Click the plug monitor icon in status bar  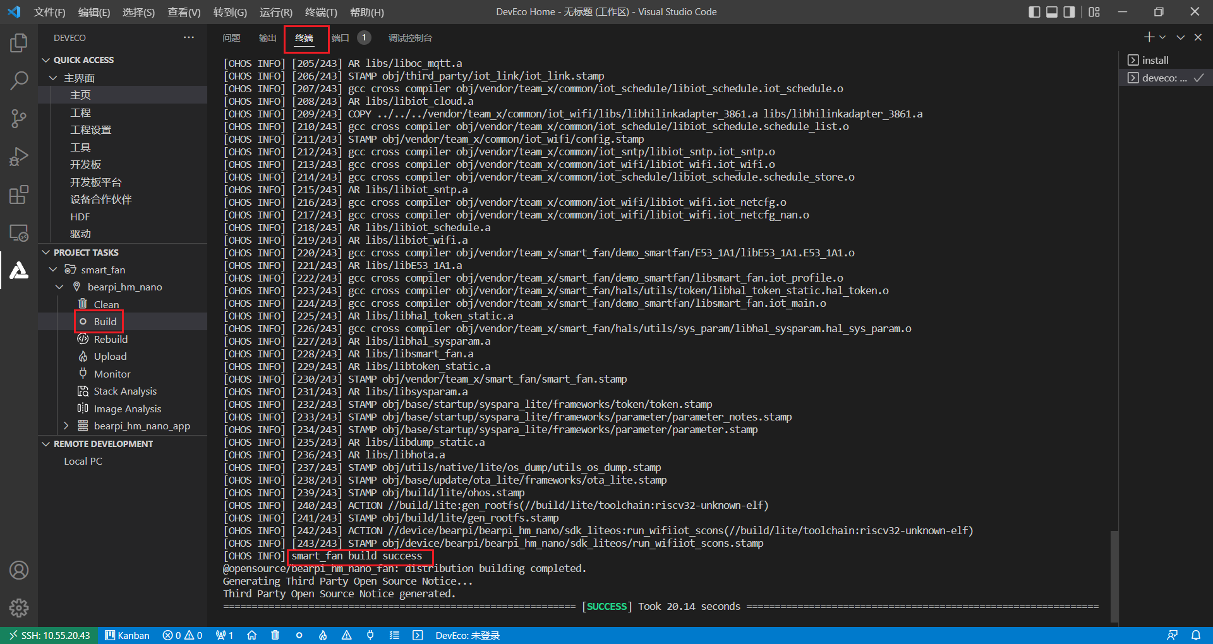click(x=370, y=635)
